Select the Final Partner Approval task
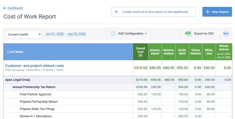 (35, 94)
